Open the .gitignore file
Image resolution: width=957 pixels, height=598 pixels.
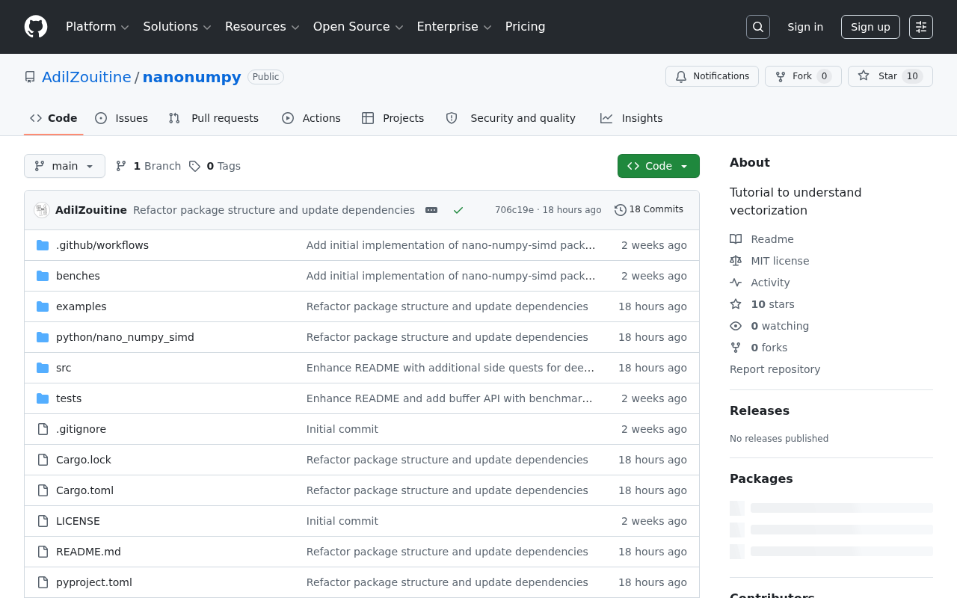[x=81, y=429]
